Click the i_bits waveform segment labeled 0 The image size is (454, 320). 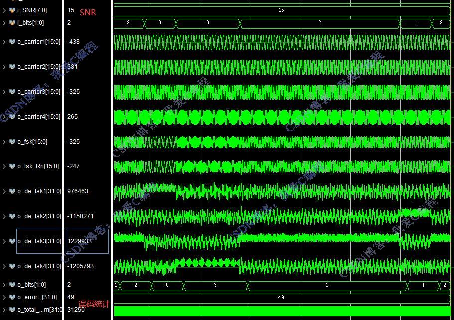160,23
